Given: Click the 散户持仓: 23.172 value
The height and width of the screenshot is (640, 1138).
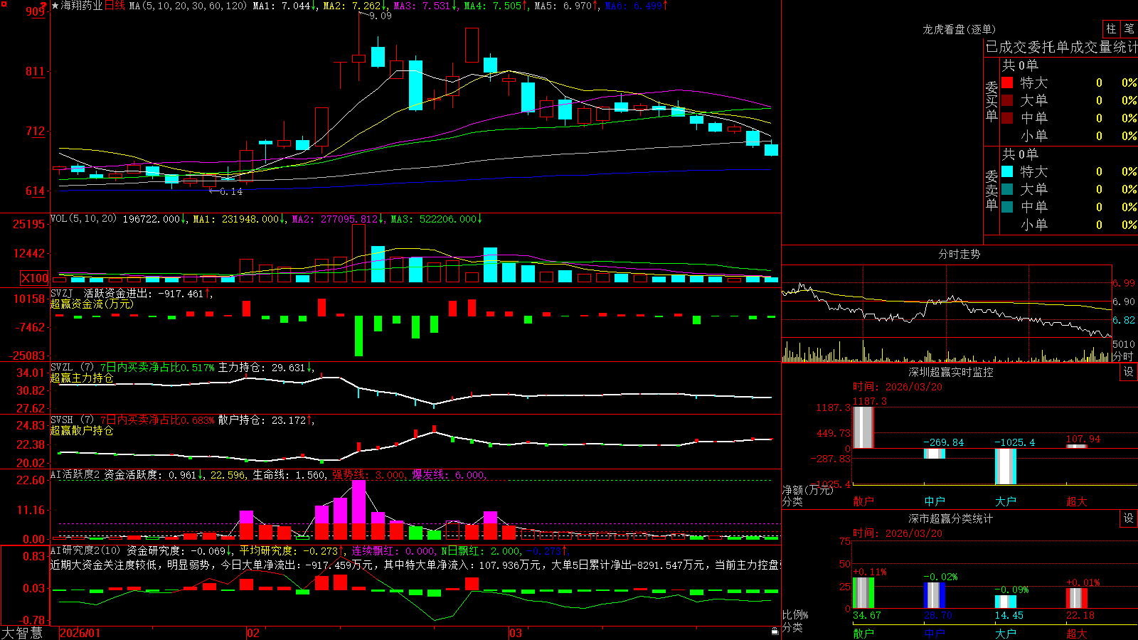Looking at the screenshot, I should pos(262,420).
